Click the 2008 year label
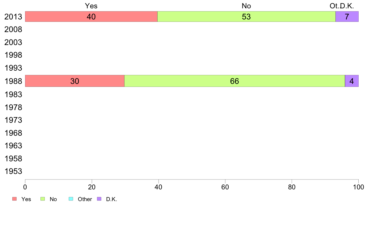 pos(13,30)
